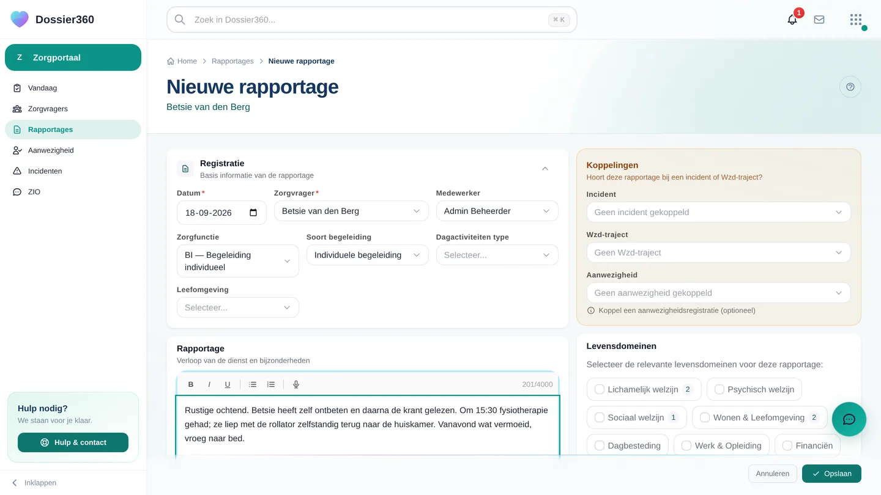Open the notifications bell
Screen dimensions: 881x495
click(x=792, y=20)
